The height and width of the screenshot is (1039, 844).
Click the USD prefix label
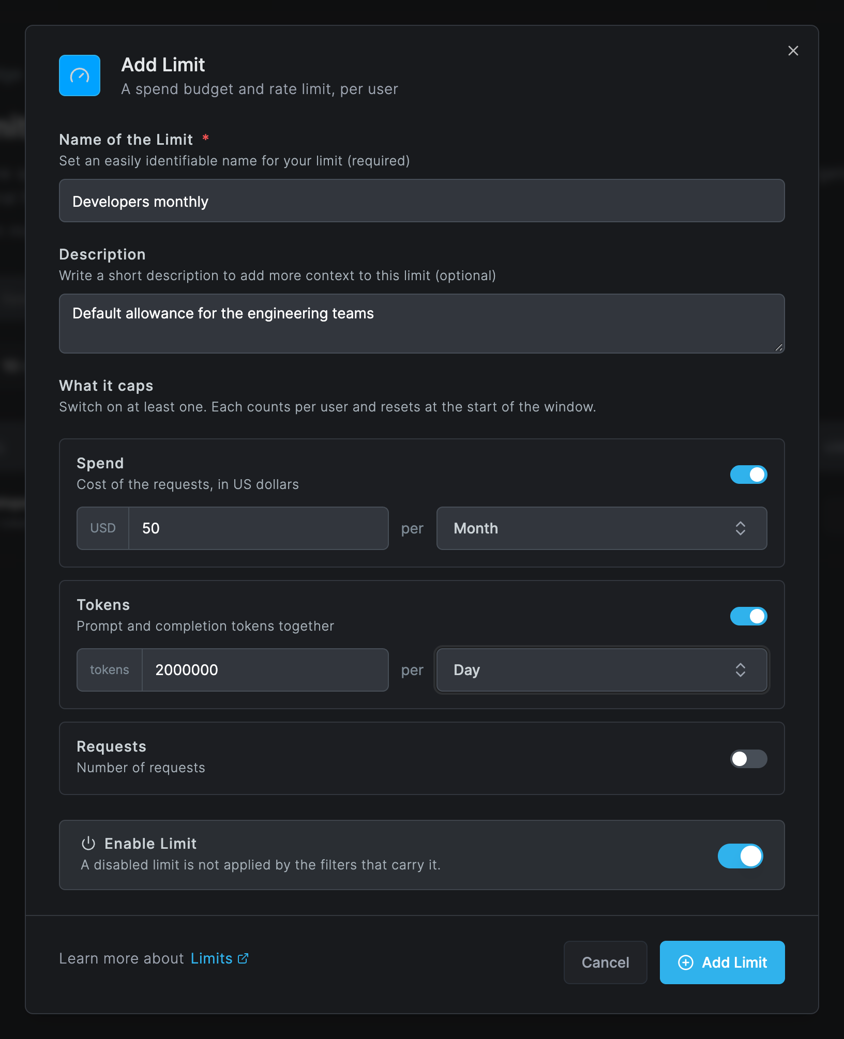click(103, 528)
